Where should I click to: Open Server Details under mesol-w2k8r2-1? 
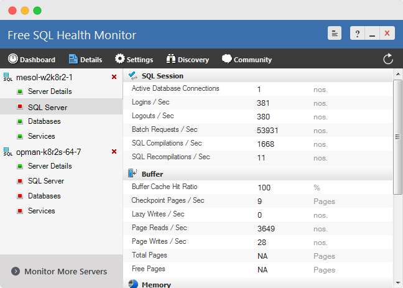coord(50,91)
